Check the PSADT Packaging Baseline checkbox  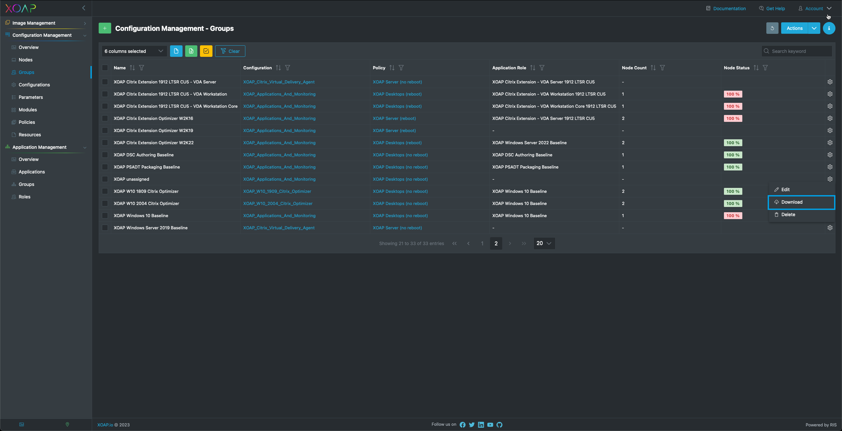tap(105, 167)
